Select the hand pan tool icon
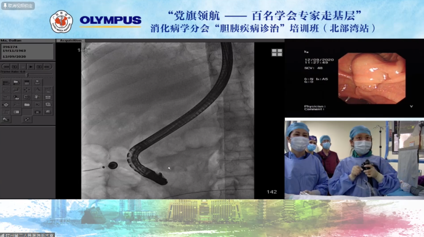424x237 pixels. (37, 97)
